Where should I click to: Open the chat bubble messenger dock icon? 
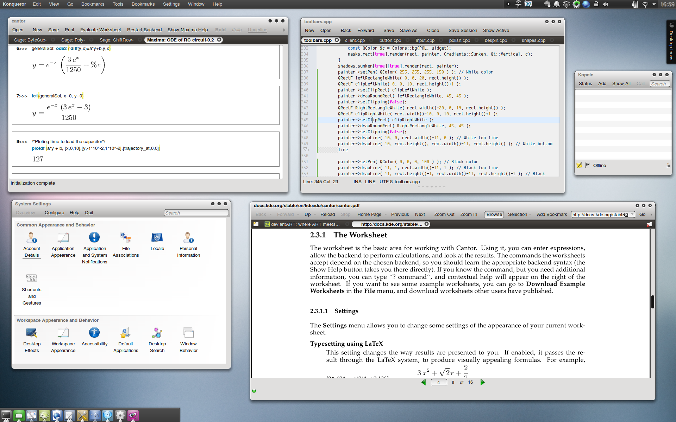point(107,416)
